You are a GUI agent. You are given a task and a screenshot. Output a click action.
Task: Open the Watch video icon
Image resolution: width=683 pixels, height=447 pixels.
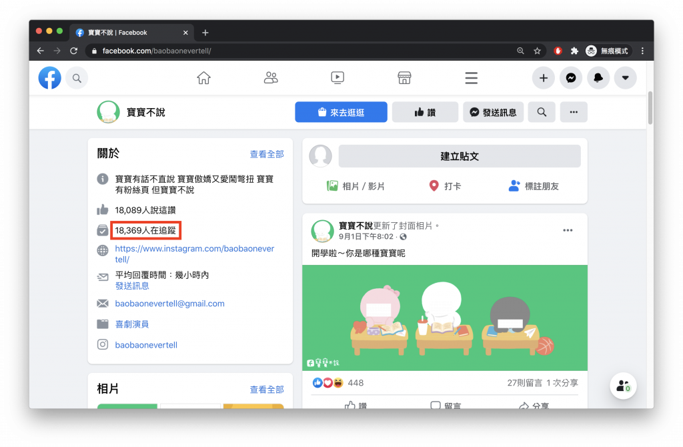click(x=337, y=78)
